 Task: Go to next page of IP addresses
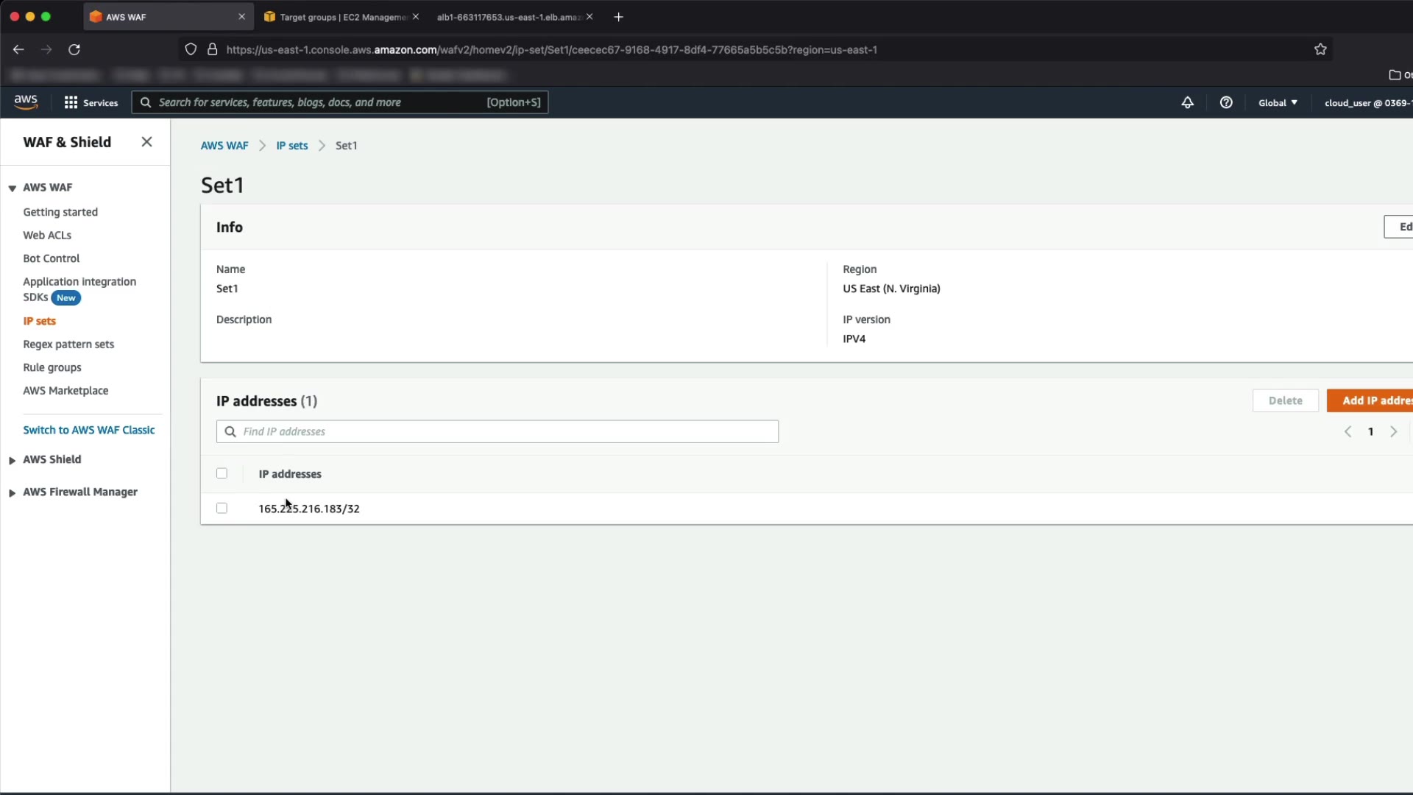pyautogui.click(x=1393, y=432)
